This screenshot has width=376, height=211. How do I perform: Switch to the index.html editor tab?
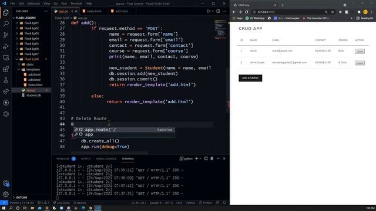[94, 11]
